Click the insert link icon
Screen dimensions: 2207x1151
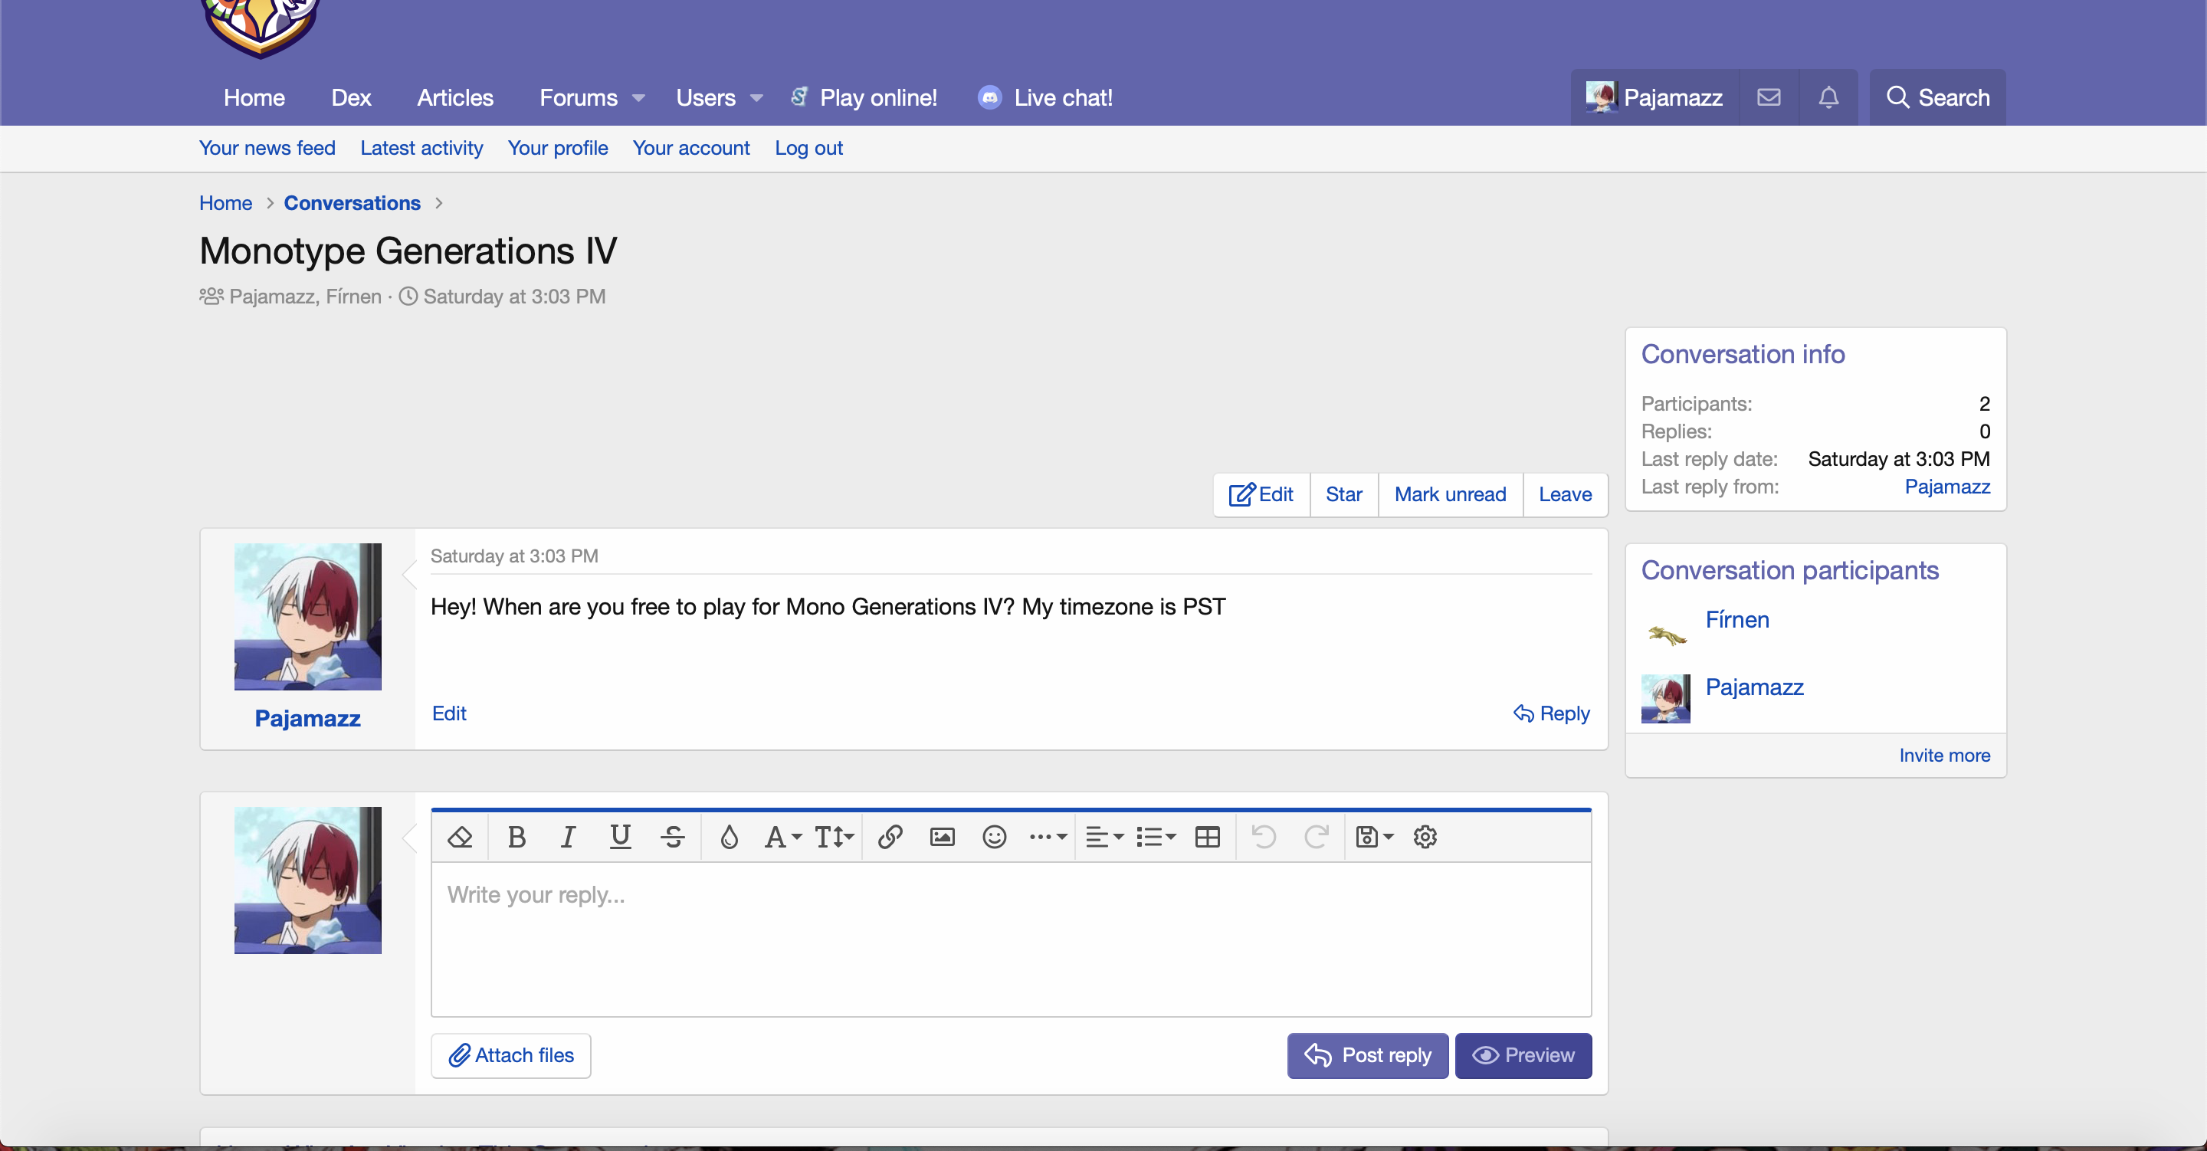pyautogui.click(x=890, y=837)
